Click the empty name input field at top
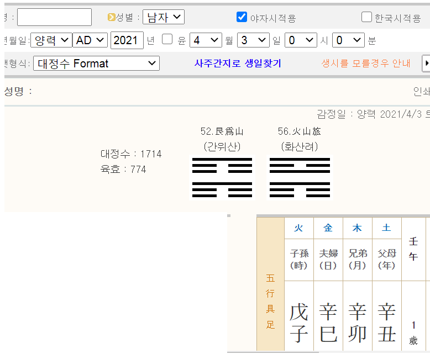Image resolution: width=430 pixels, height=359 pixels. click(54, 17)
